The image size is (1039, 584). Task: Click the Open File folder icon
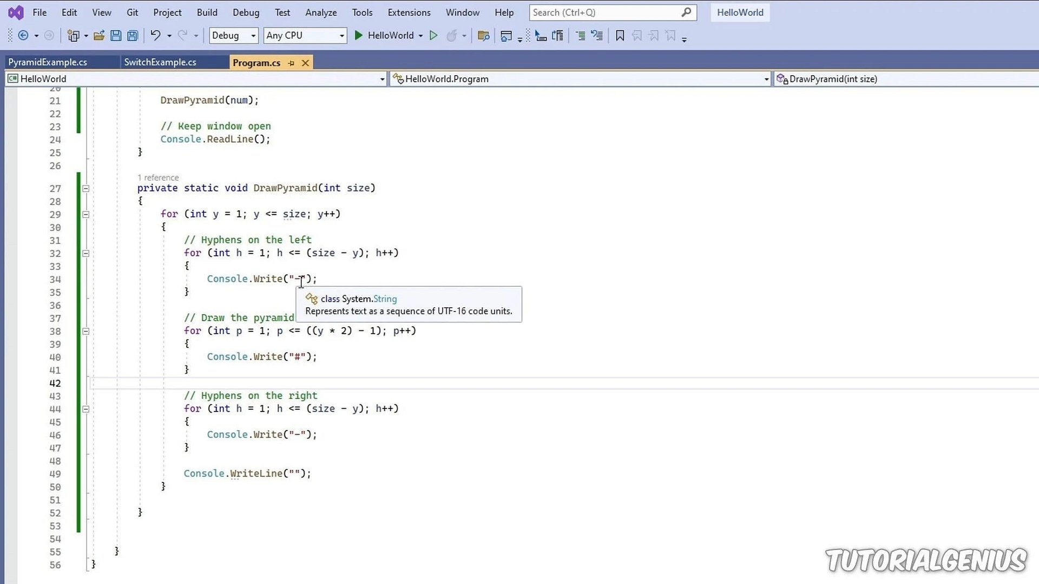98,36
